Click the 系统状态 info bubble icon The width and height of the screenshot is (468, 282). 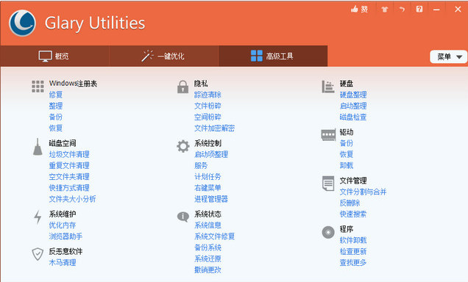point(183,217)
